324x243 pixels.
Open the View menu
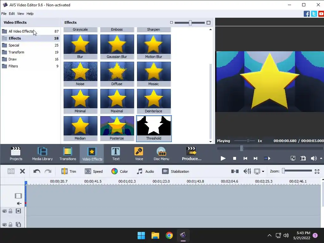click(21, 14)
